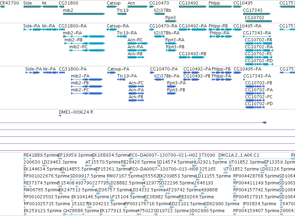Click the RP001022676.5prime EST label
Image resolution: width=295 pixels, height=216 pixels.
46,176
